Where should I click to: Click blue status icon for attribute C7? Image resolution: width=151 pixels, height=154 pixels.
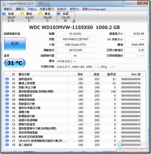(x=7, y=141)
